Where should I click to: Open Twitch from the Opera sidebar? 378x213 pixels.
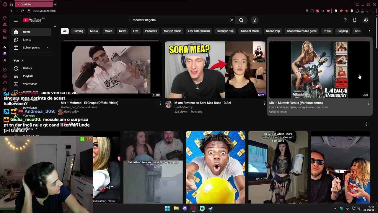click(5, 54)
